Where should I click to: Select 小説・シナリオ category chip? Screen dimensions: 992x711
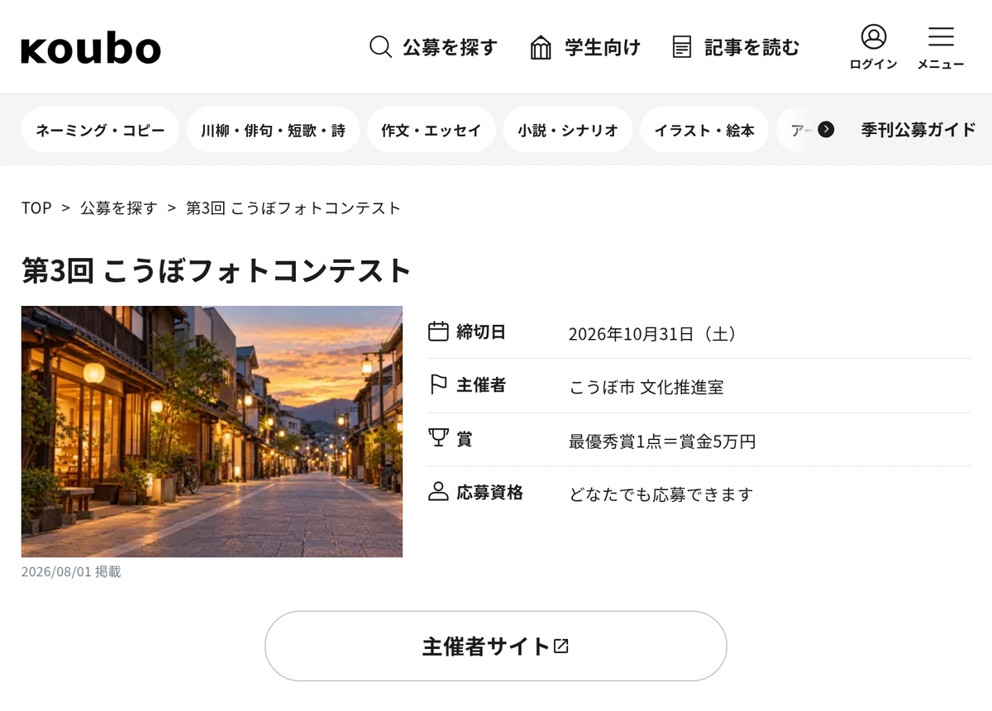568,130
